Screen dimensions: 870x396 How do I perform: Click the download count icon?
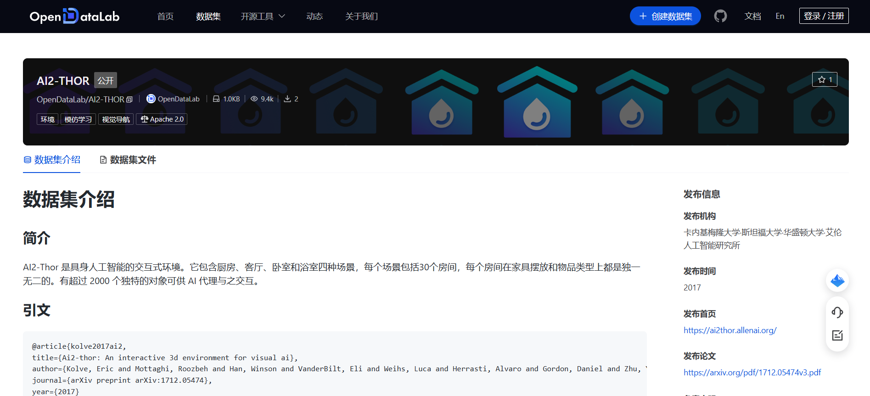(287, 99)
